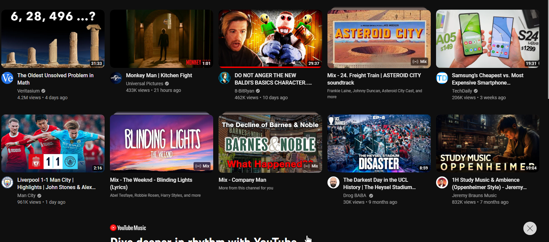The height and width of the screenshot is (242, 549).
Task: Play Monkey Man Kitchen Fight thumbnail
Action: [x=162, y=39]
